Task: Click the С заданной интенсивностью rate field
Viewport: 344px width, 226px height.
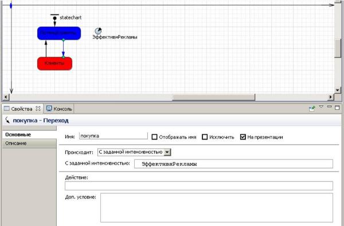Action: 233,164
